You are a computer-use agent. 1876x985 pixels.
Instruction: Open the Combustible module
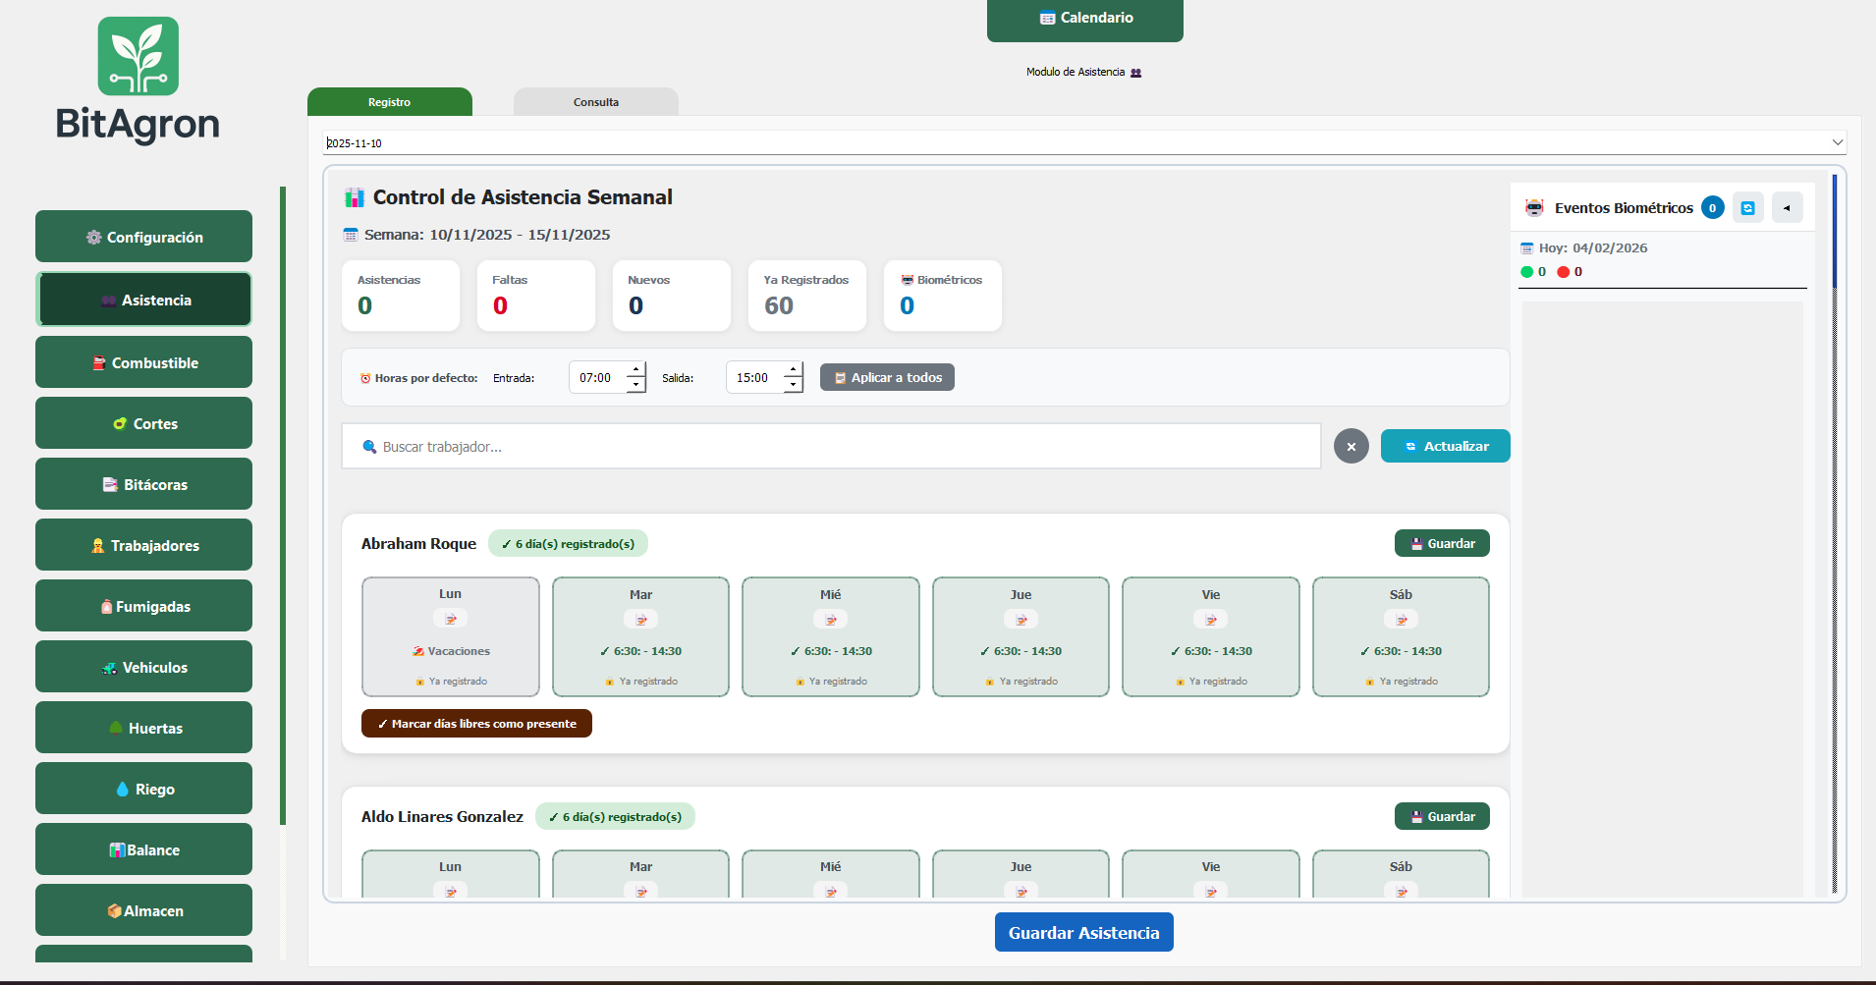click(143, 362)
